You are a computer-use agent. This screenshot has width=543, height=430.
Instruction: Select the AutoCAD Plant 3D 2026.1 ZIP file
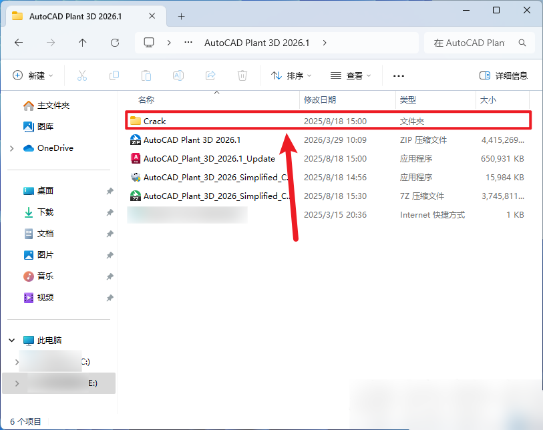(328, 140)
